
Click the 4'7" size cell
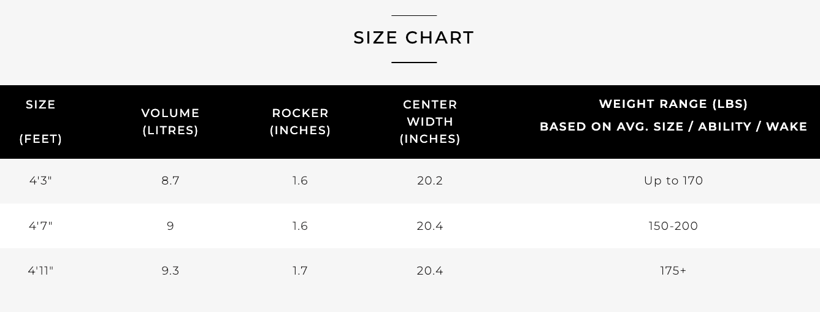pos(40,226)
